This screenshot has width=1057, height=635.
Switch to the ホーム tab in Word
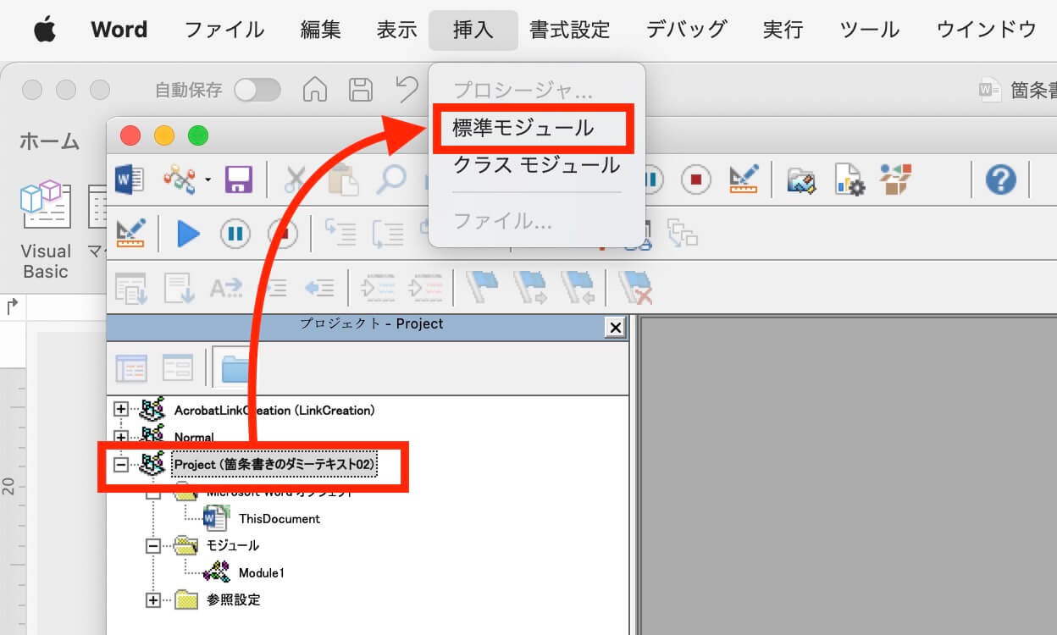[x=50, y=141]
